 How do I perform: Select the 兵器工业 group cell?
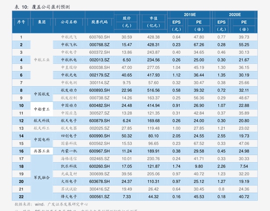[42, 151]
